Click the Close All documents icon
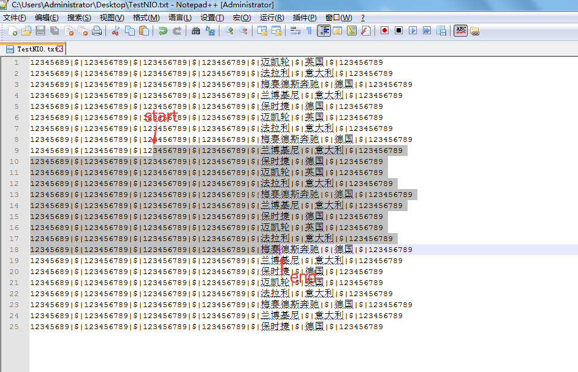The height and width of the screenshot is (372, 578). (x=83, y=31)
